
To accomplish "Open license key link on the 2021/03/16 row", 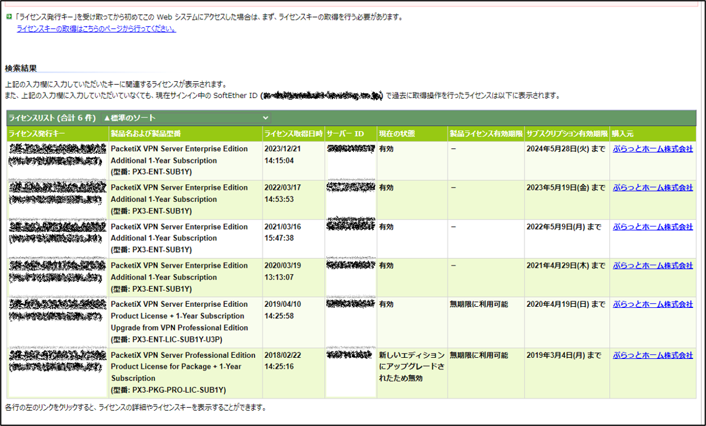I will pos(55,232).
